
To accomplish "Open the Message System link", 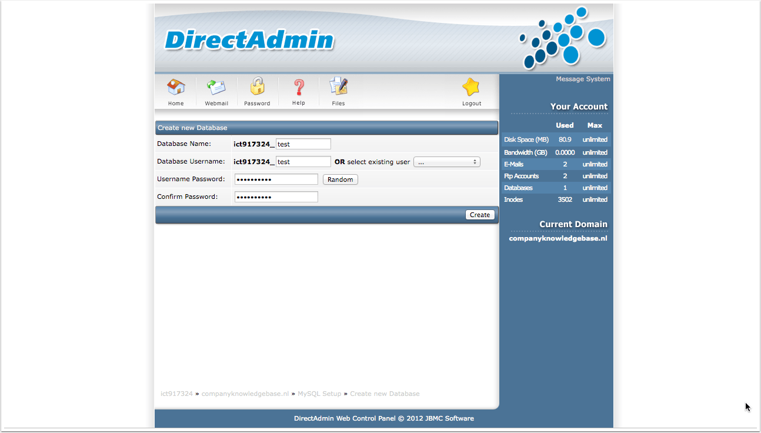I will pyautogui.click(x=583, y=79).
